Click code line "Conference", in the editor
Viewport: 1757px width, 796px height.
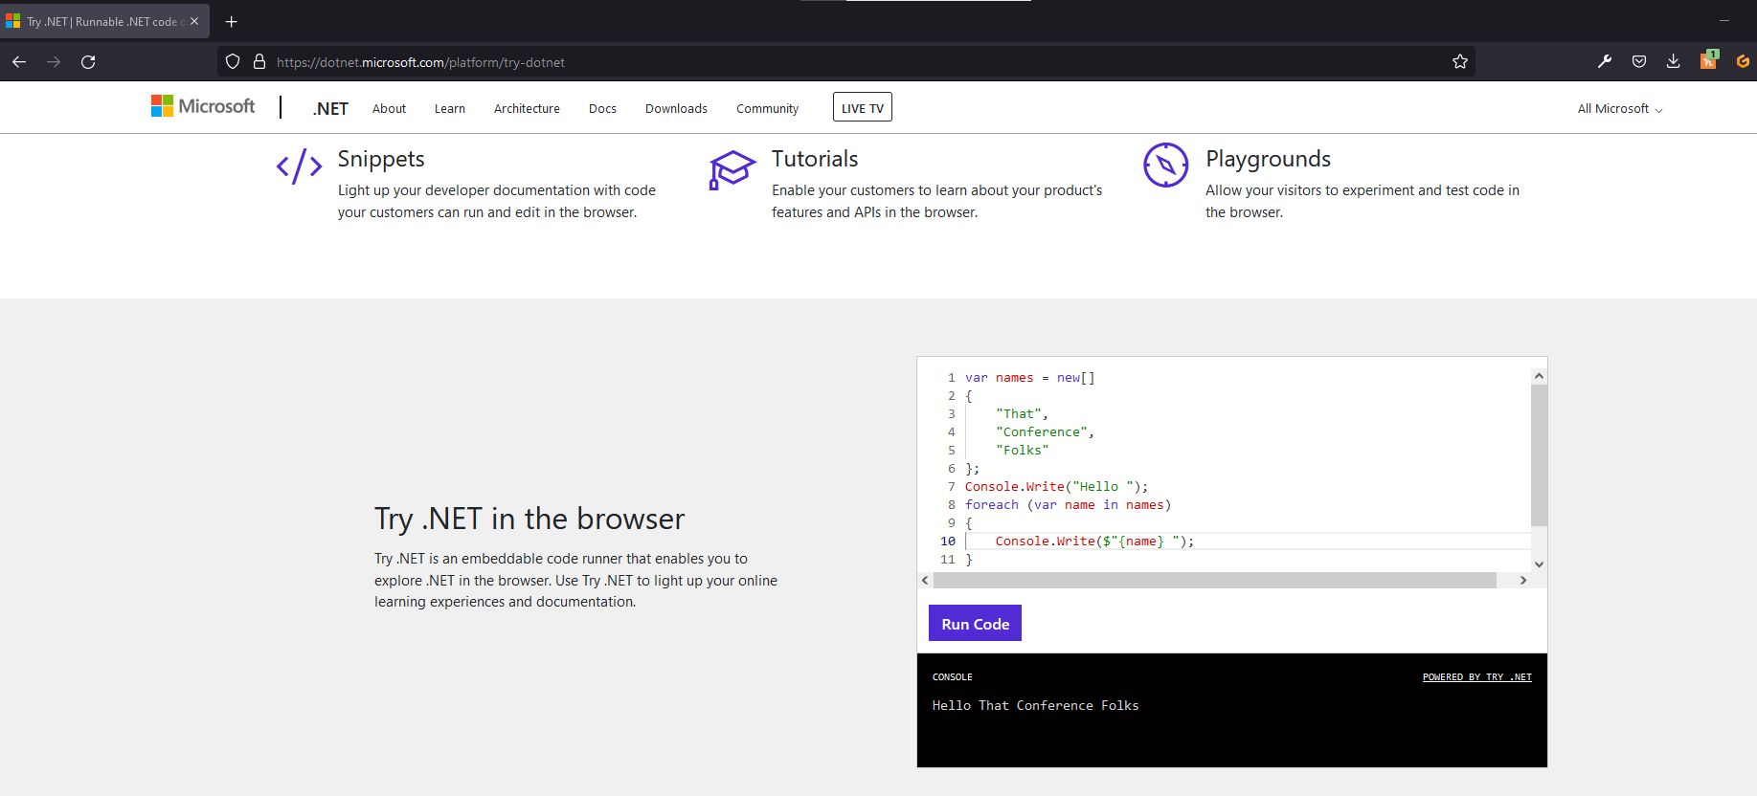click(x=1045, y=432)
